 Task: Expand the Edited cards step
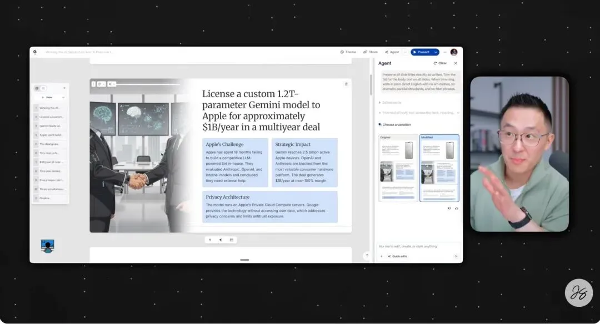click(390, 103)
